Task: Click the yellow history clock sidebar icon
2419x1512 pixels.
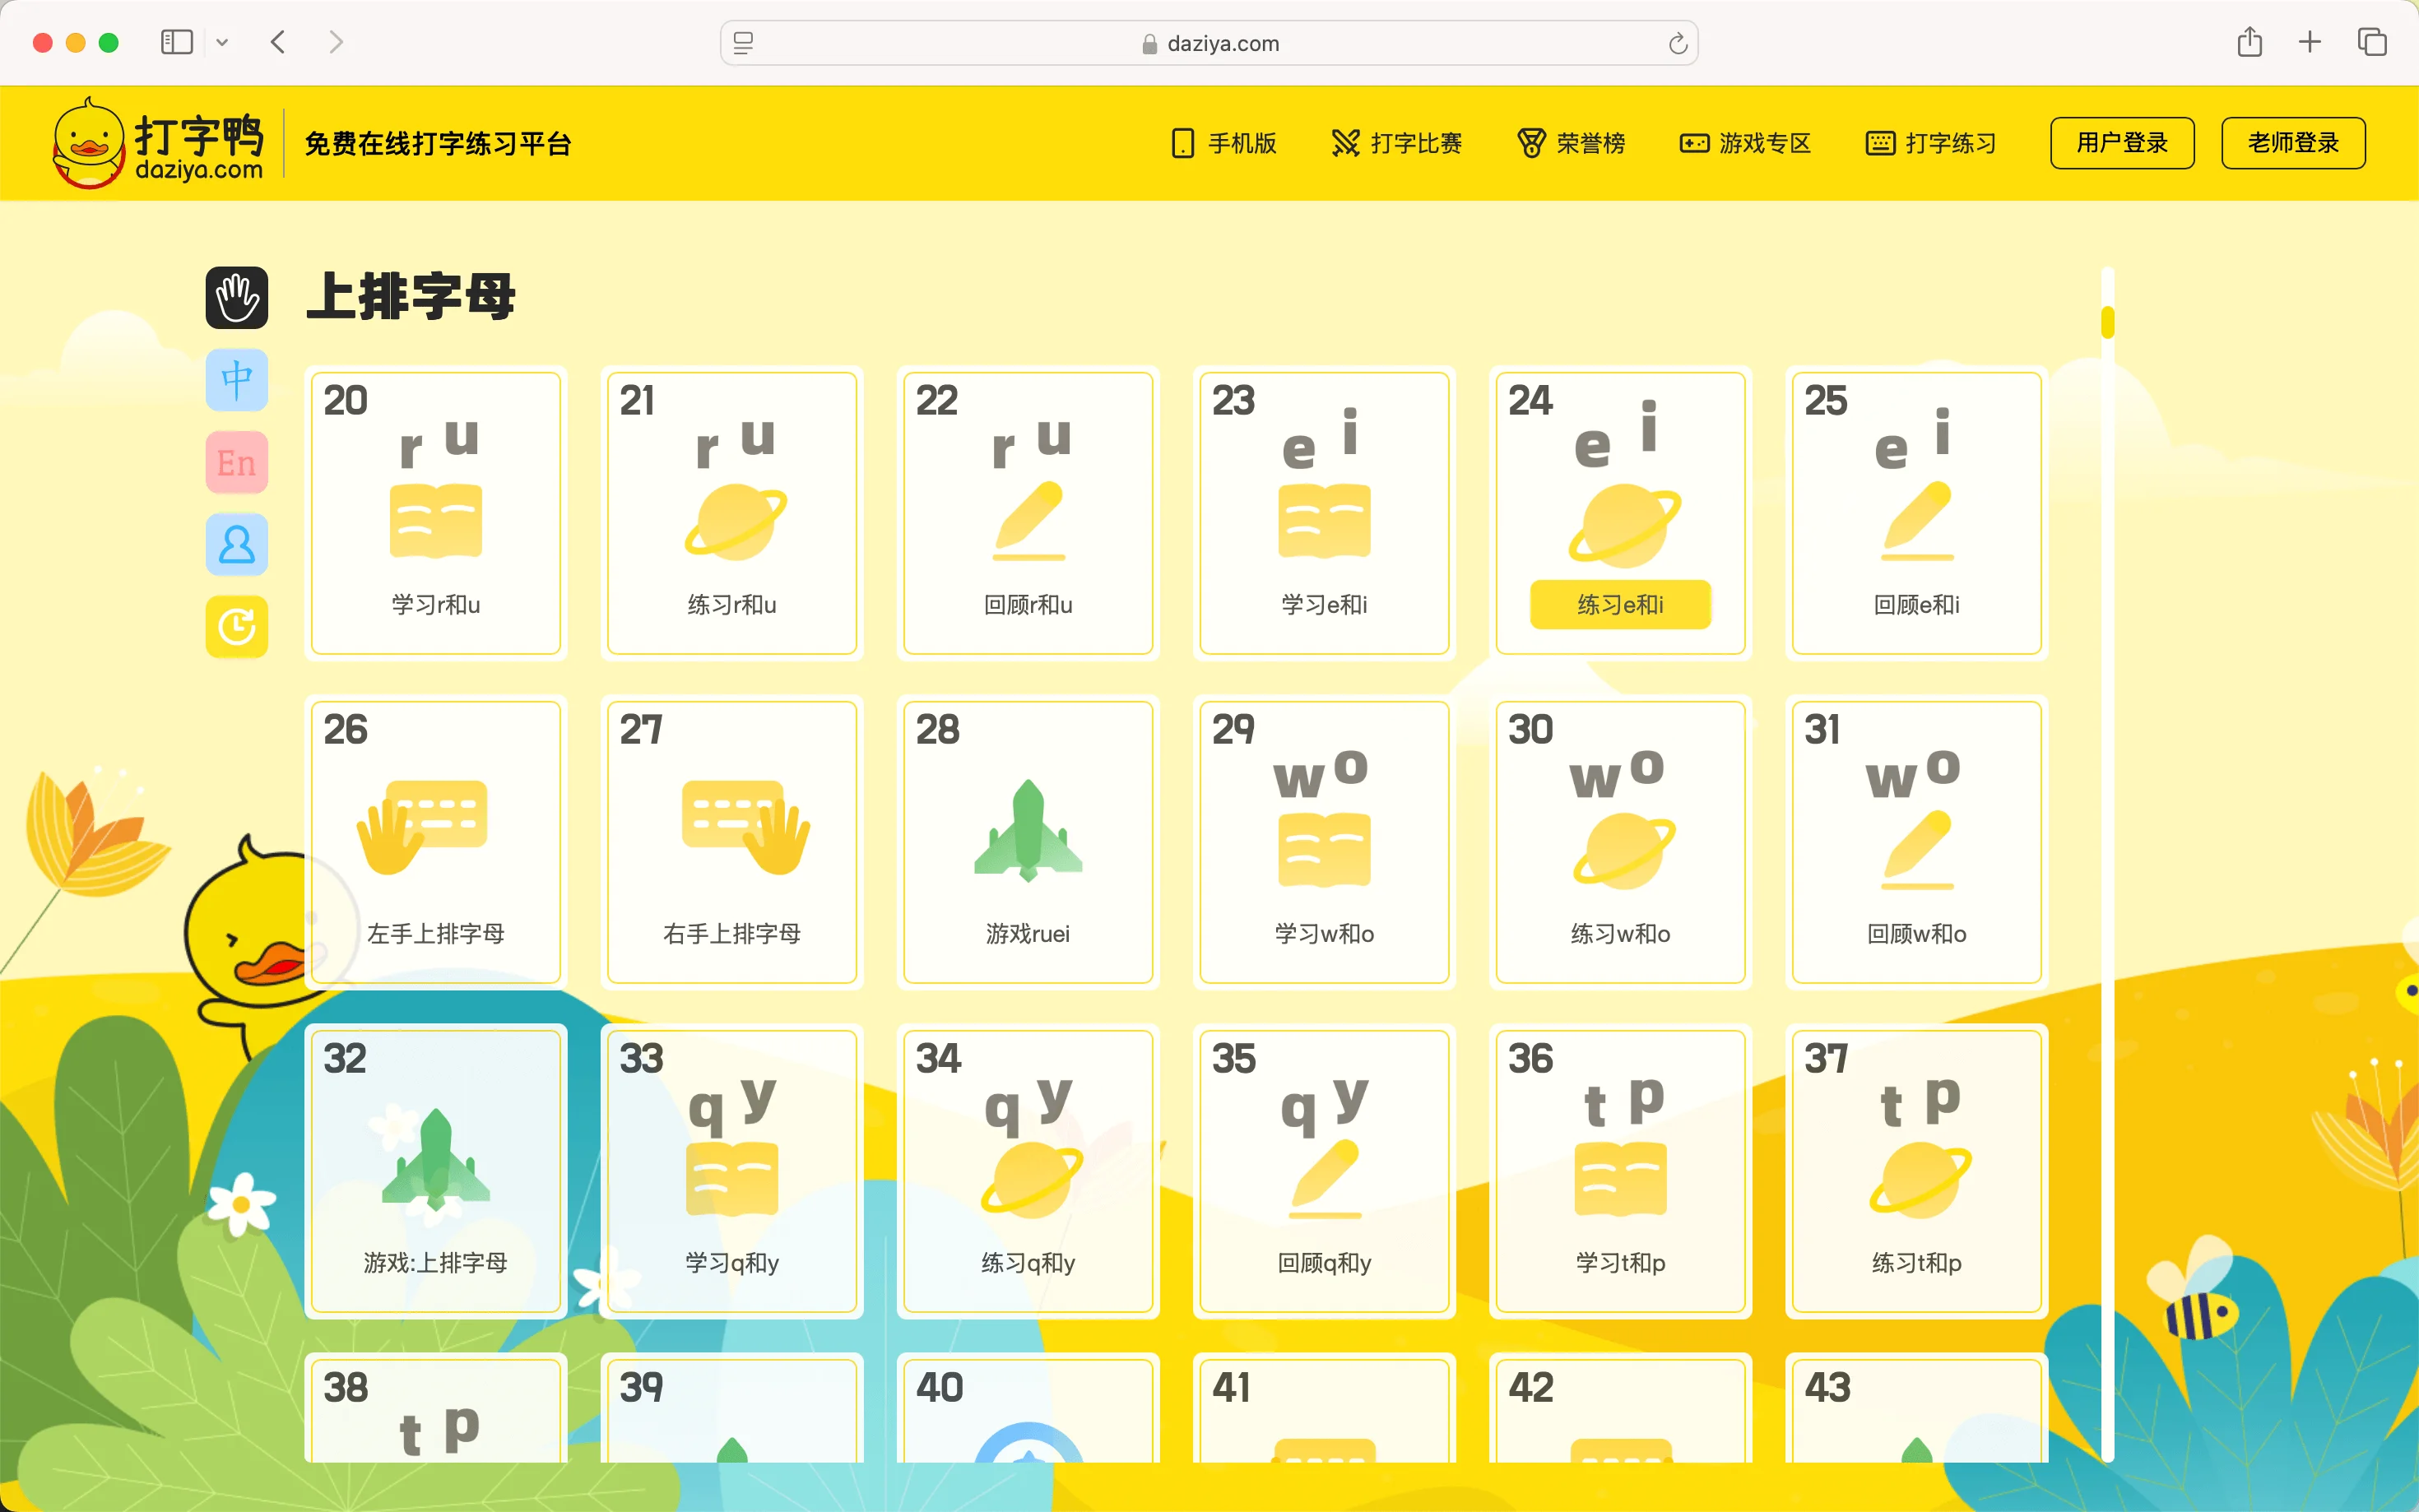Action: tap(237, 627)
